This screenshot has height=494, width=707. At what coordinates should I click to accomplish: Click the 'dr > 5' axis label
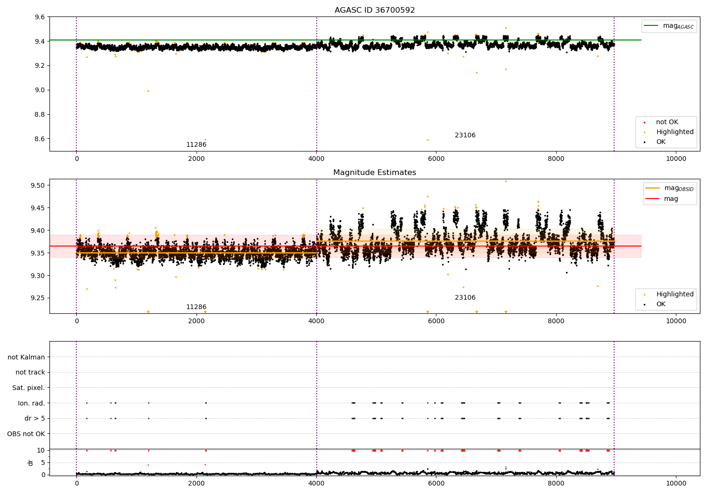pyautogui.click(x=35, y=419)
